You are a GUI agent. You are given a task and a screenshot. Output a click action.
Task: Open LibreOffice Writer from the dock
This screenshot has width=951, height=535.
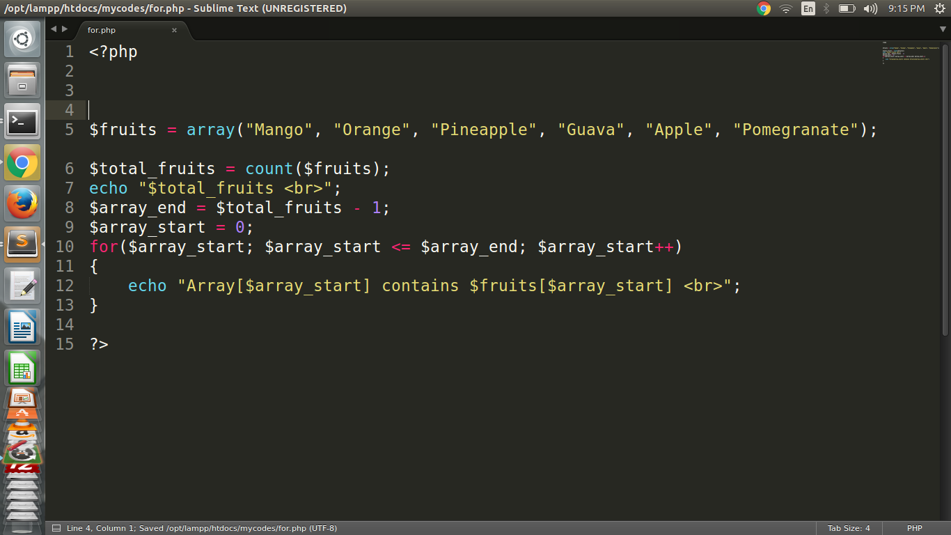tap(23, 326)
